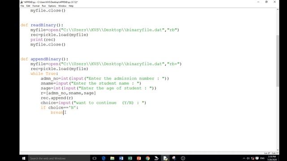287x161 pixels.
Task: Click the status bar line indicator 'Ln'
Action: 267,153
